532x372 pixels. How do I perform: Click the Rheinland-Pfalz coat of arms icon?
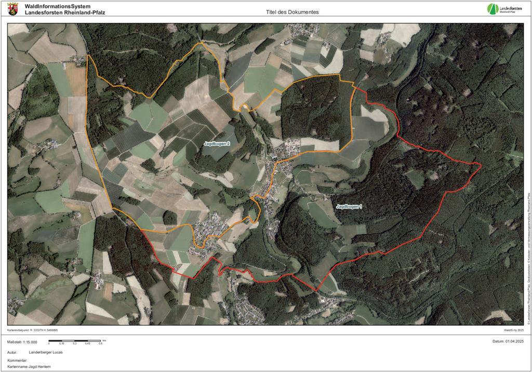coord(14,8)
